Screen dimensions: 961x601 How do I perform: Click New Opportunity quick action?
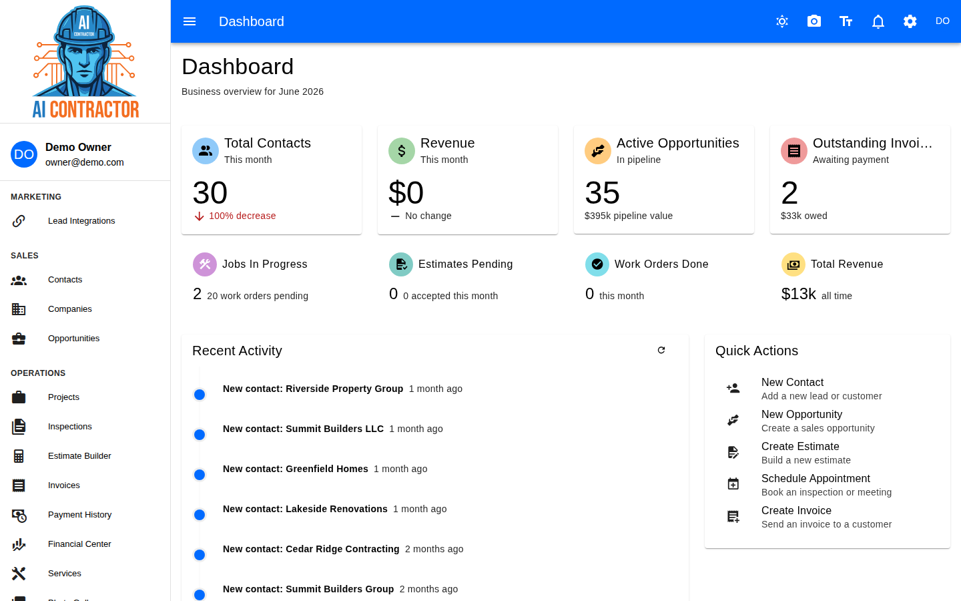point(828,421)
